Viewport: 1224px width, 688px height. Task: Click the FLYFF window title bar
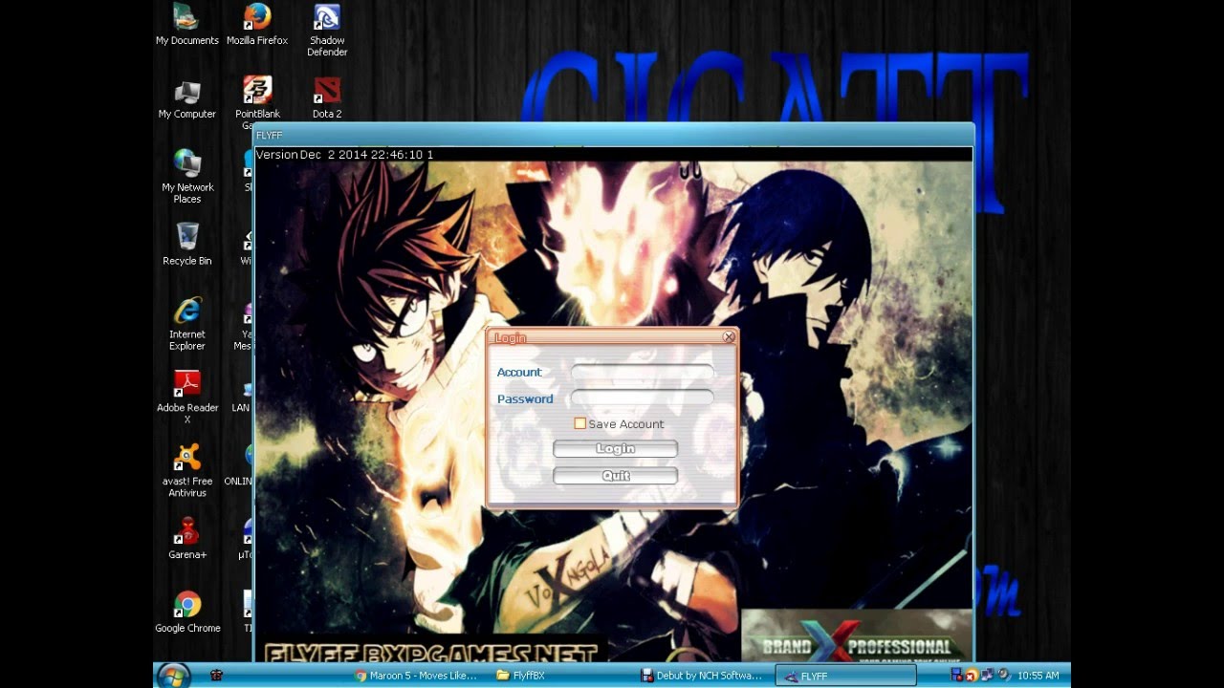coord(613,136)
